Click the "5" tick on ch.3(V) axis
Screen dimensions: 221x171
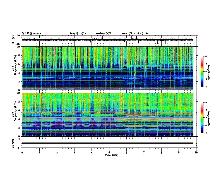[19, 139]
